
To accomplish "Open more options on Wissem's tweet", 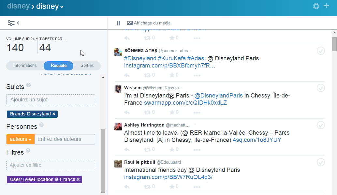I will click(x=197, y=112).
